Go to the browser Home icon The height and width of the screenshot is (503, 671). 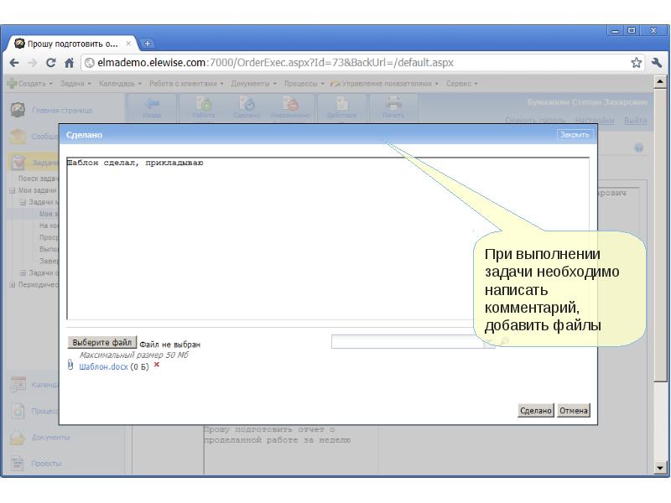click(69, 63)
